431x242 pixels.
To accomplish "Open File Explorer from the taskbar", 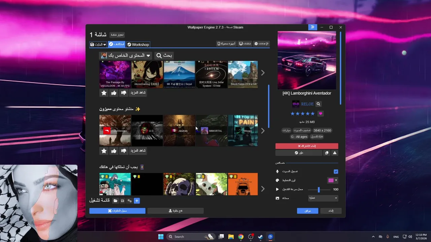I will click(x=231, y=237).
